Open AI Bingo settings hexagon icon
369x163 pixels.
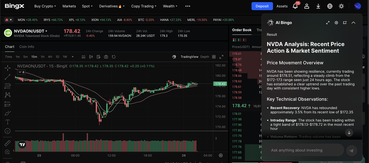click(336, 23)
